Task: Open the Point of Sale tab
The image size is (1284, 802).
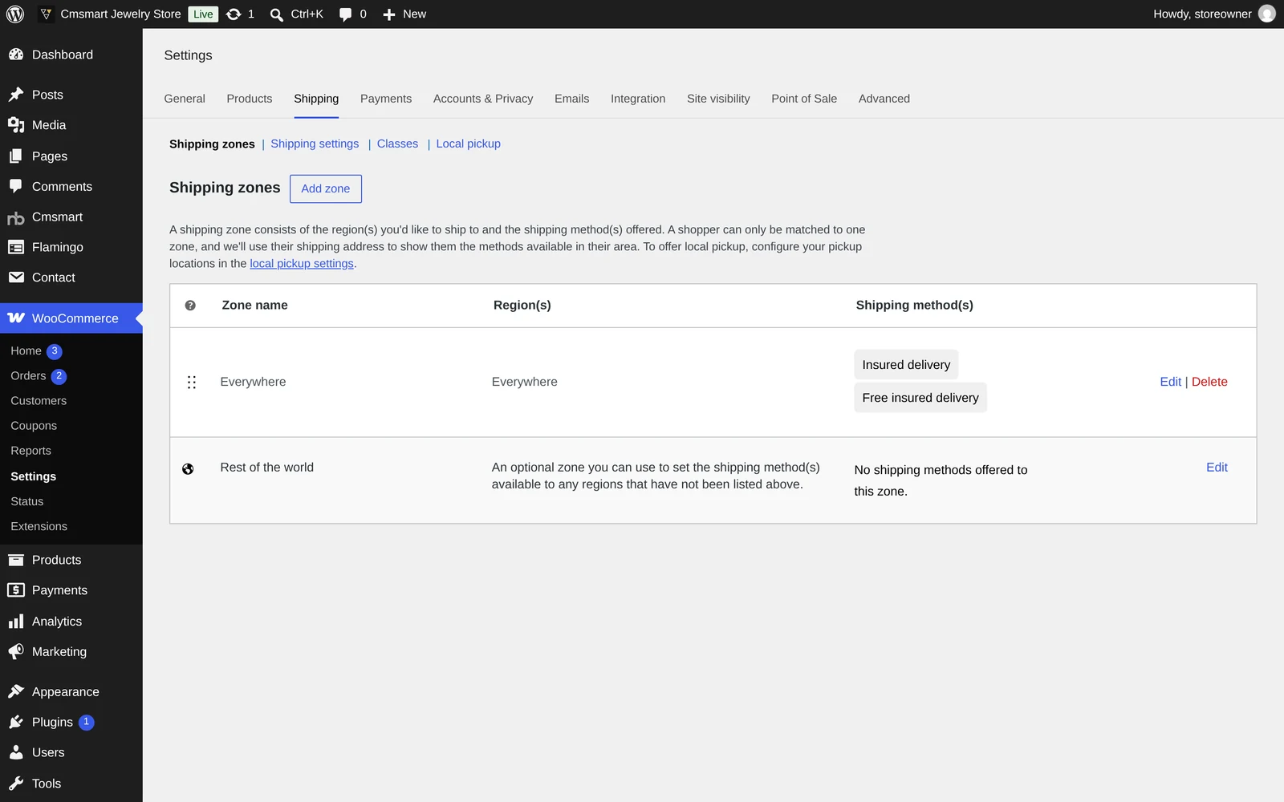Action: click(804, 99)
